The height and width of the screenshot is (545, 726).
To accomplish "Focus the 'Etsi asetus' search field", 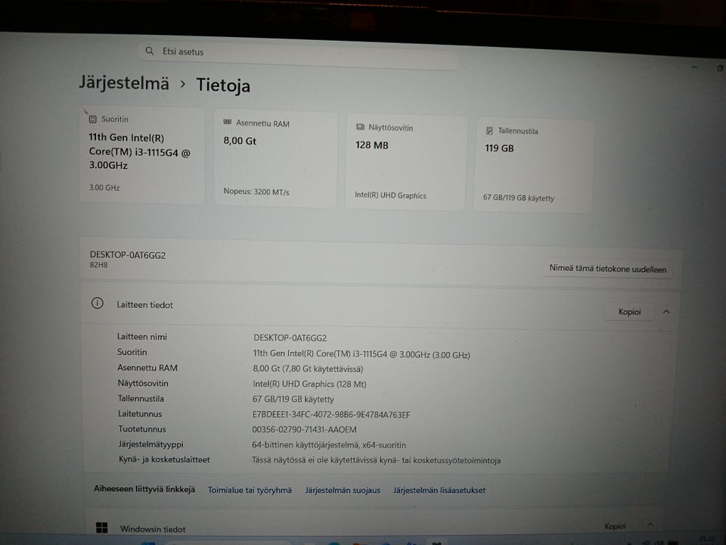I will click(298, 54).
